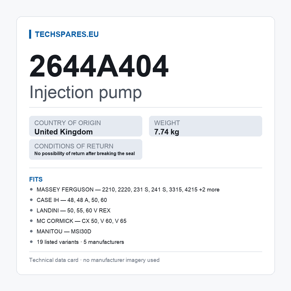The height and width of the screenshot is (291, 291).
Task: Click the Conditions of Return tile
Action: (86, 149)
